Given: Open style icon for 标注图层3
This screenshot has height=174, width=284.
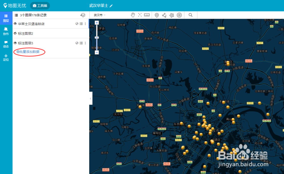Looking at the screenshot, I should 77,43.
